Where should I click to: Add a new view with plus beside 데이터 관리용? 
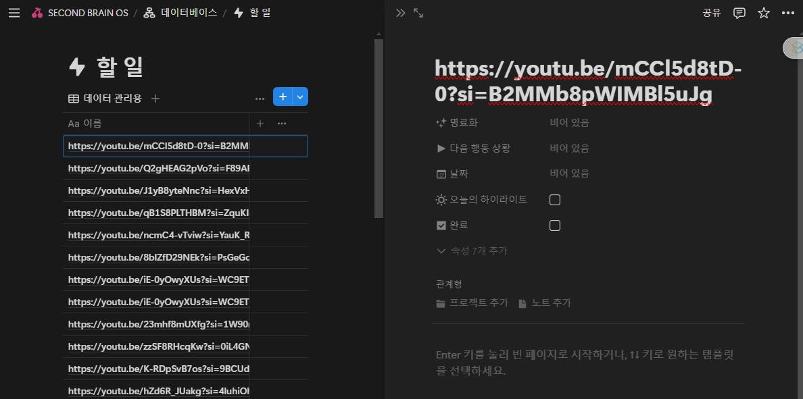click(x=155, y=98)
